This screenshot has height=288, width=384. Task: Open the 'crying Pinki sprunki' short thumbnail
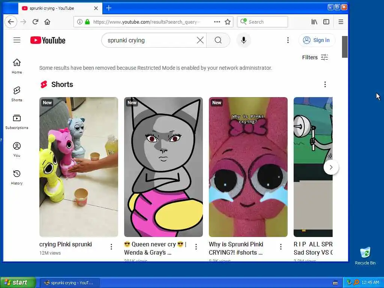pos(79,167)
